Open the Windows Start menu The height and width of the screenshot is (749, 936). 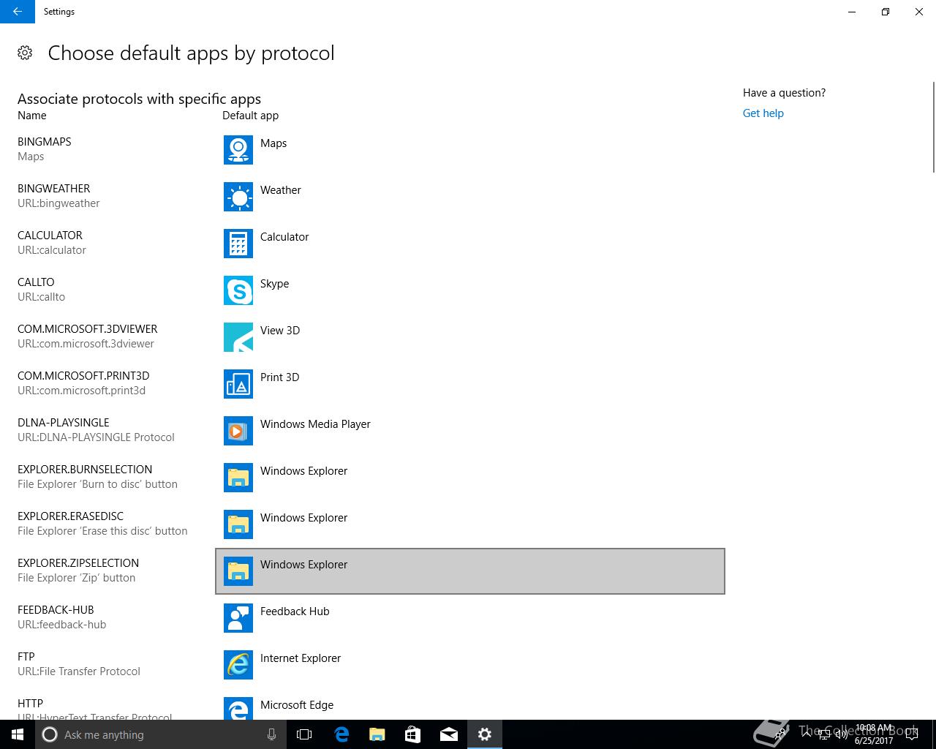[18, 734]
